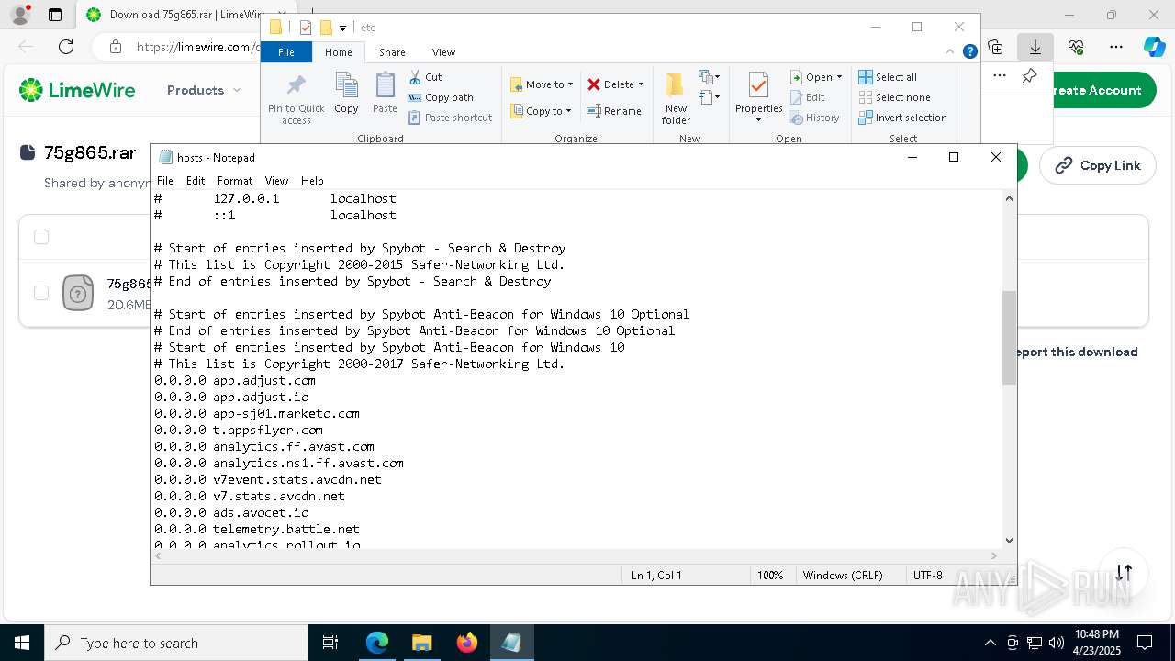This screenshot has height=661, width=1175.
Task: Open File Explorer taskbar icon
Action: [422, 643]
